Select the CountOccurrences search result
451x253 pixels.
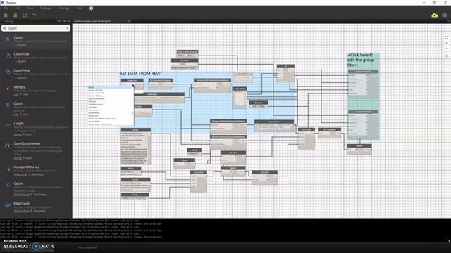(36, 150)
